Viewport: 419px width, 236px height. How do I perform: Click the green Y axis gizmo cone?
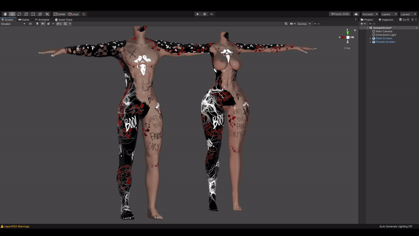point(348,33)
